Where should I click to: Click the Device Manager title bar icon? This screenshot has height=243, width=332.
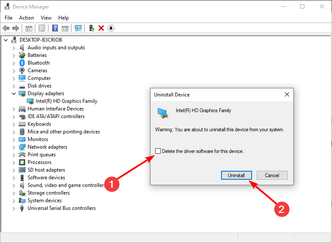tap(7, 6)
